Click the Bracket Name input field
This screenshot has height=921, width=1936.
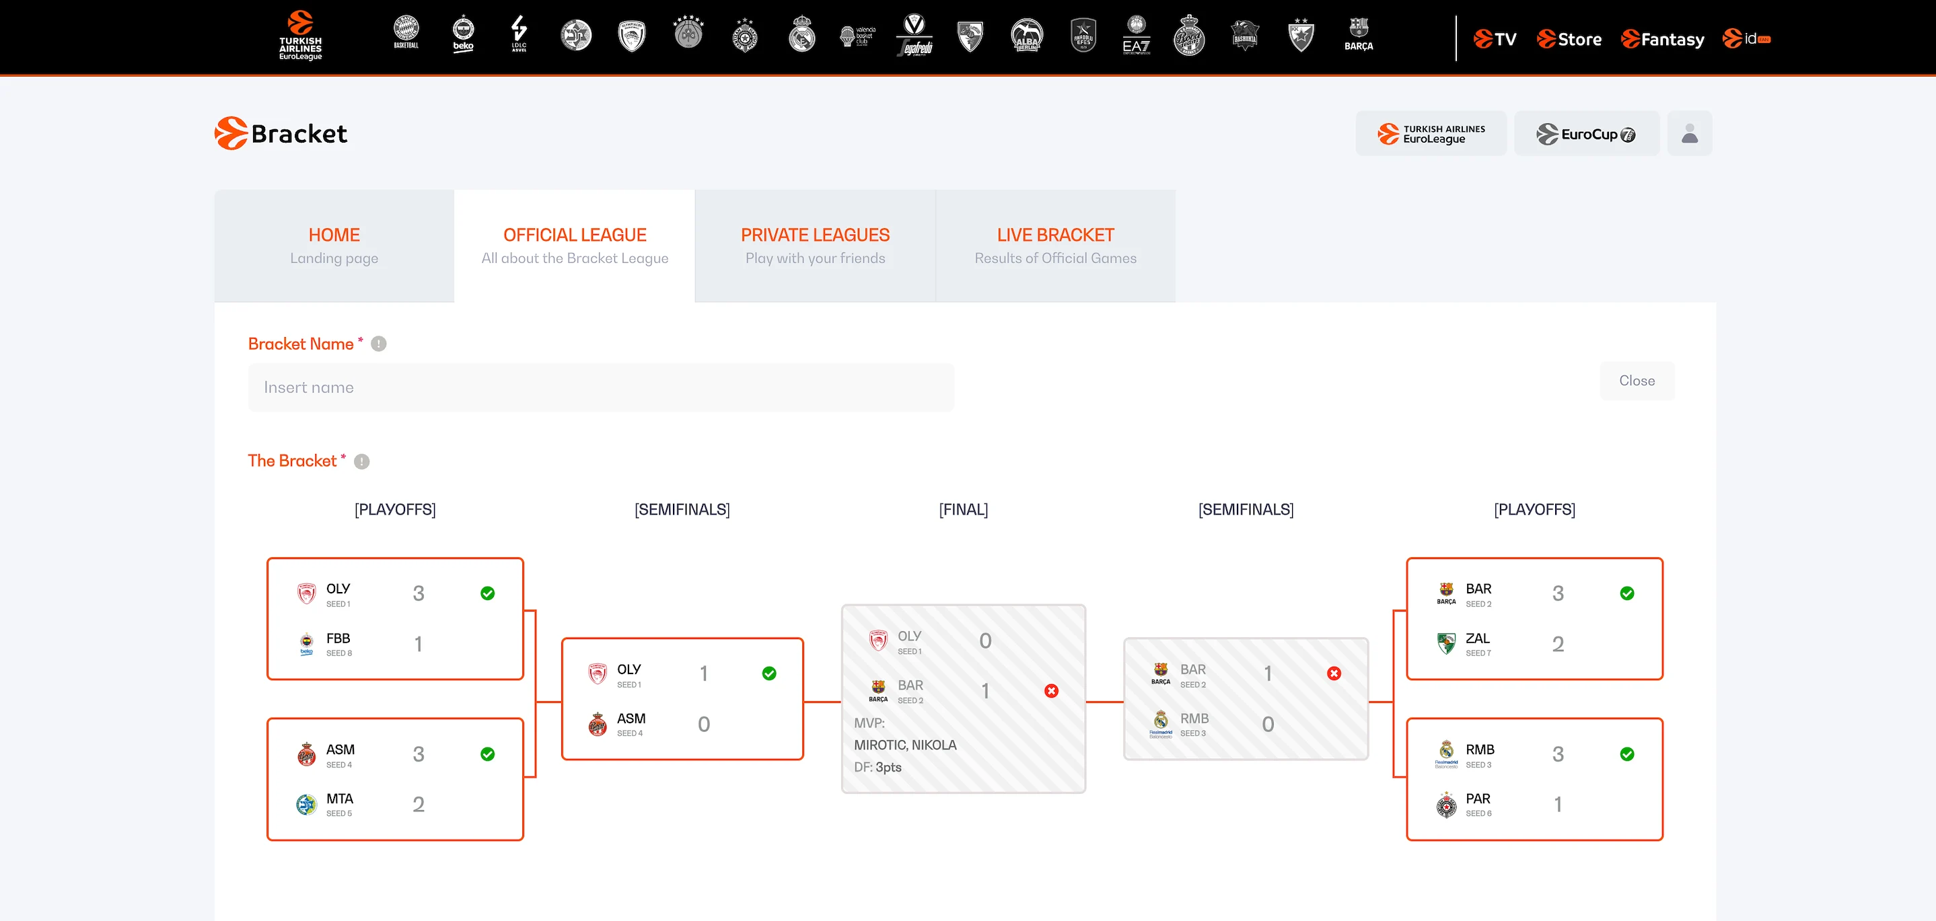point(600,388)
